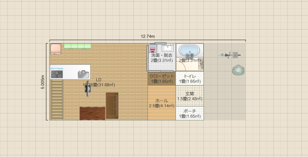Click the LD 19.25畳 room label

(99, 82)
